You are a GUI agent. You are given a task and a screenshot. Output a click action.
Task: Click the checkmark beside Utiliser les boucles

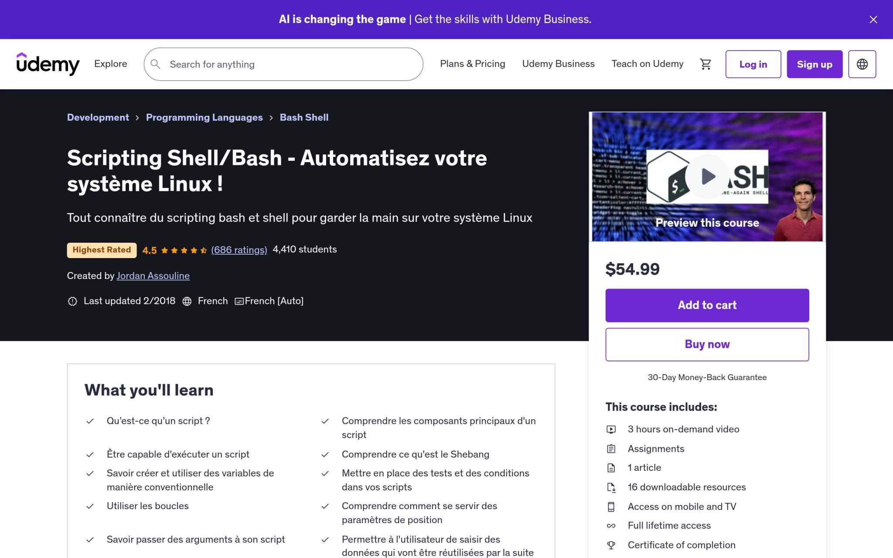90,506
